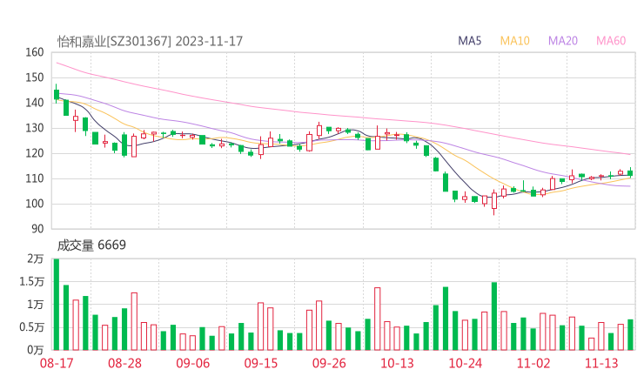Toggle the MA10 legend label

(x=514, y=41)
